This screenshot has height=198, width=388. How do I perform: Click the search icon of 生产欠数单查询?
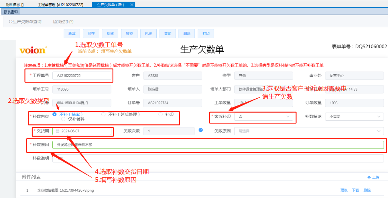point(11,22)
